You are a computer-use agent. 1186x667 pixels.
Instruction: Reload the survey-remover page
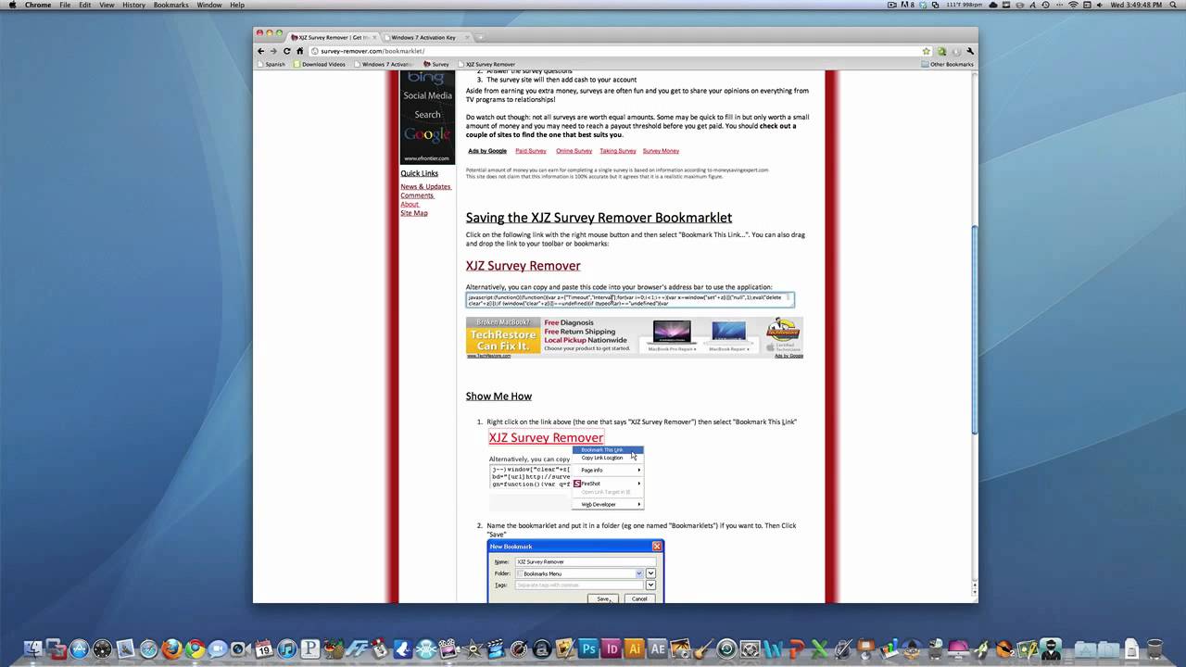[x=286, y=51]
